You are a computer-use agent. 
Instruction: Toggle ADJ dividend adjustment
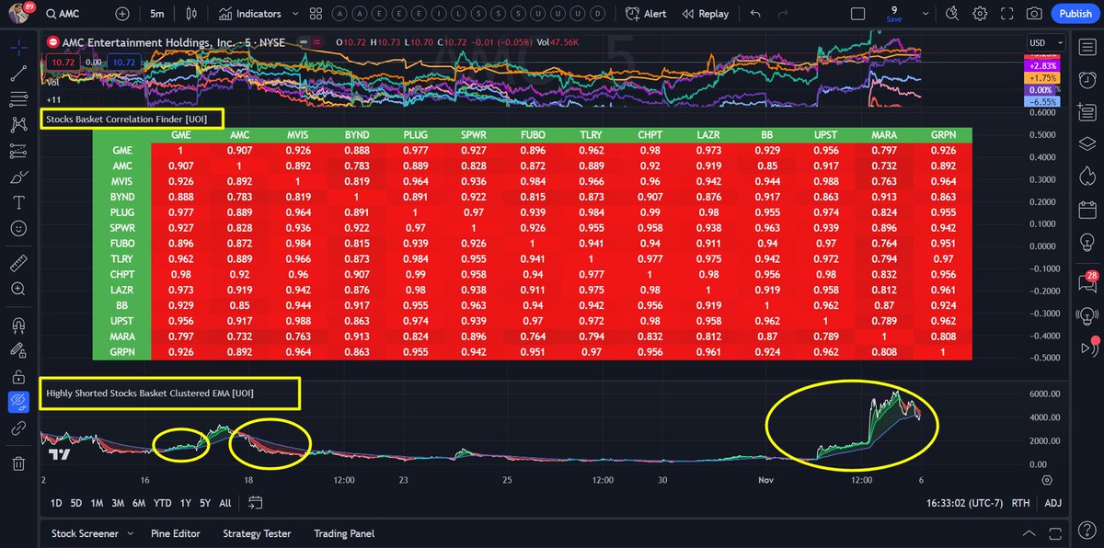[x=1053, y=503]
